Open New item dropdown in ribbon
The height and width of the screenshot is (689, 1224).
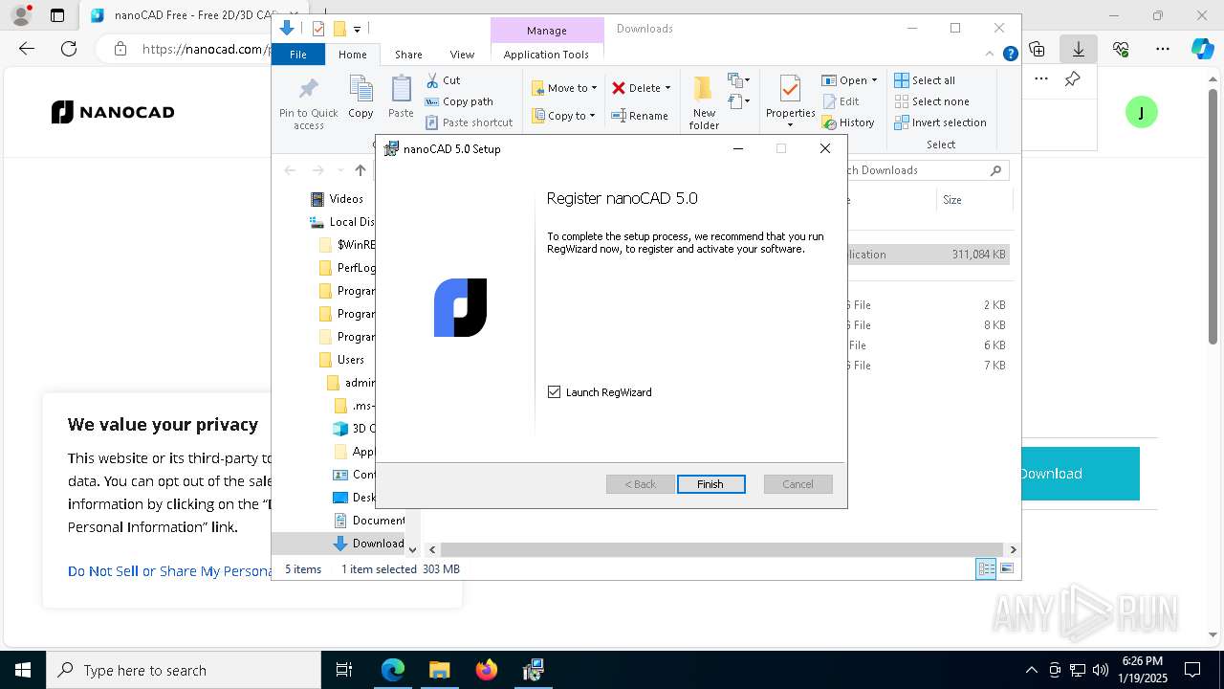pyautogui.click(x=738, y=80)
